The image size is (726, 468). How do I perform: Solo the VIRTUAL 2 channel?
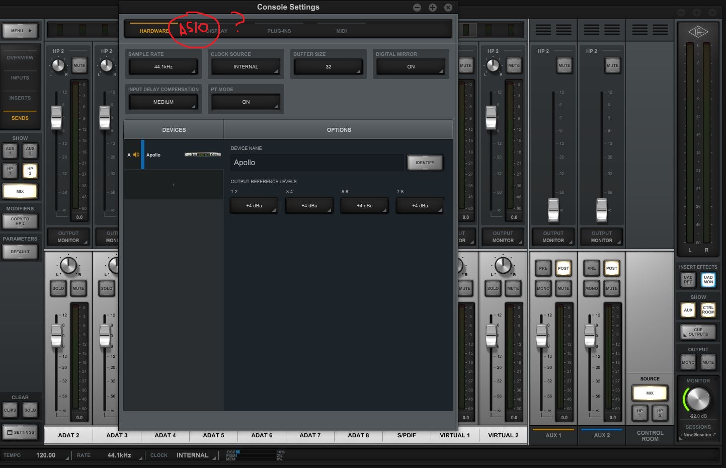click(493, 288)
